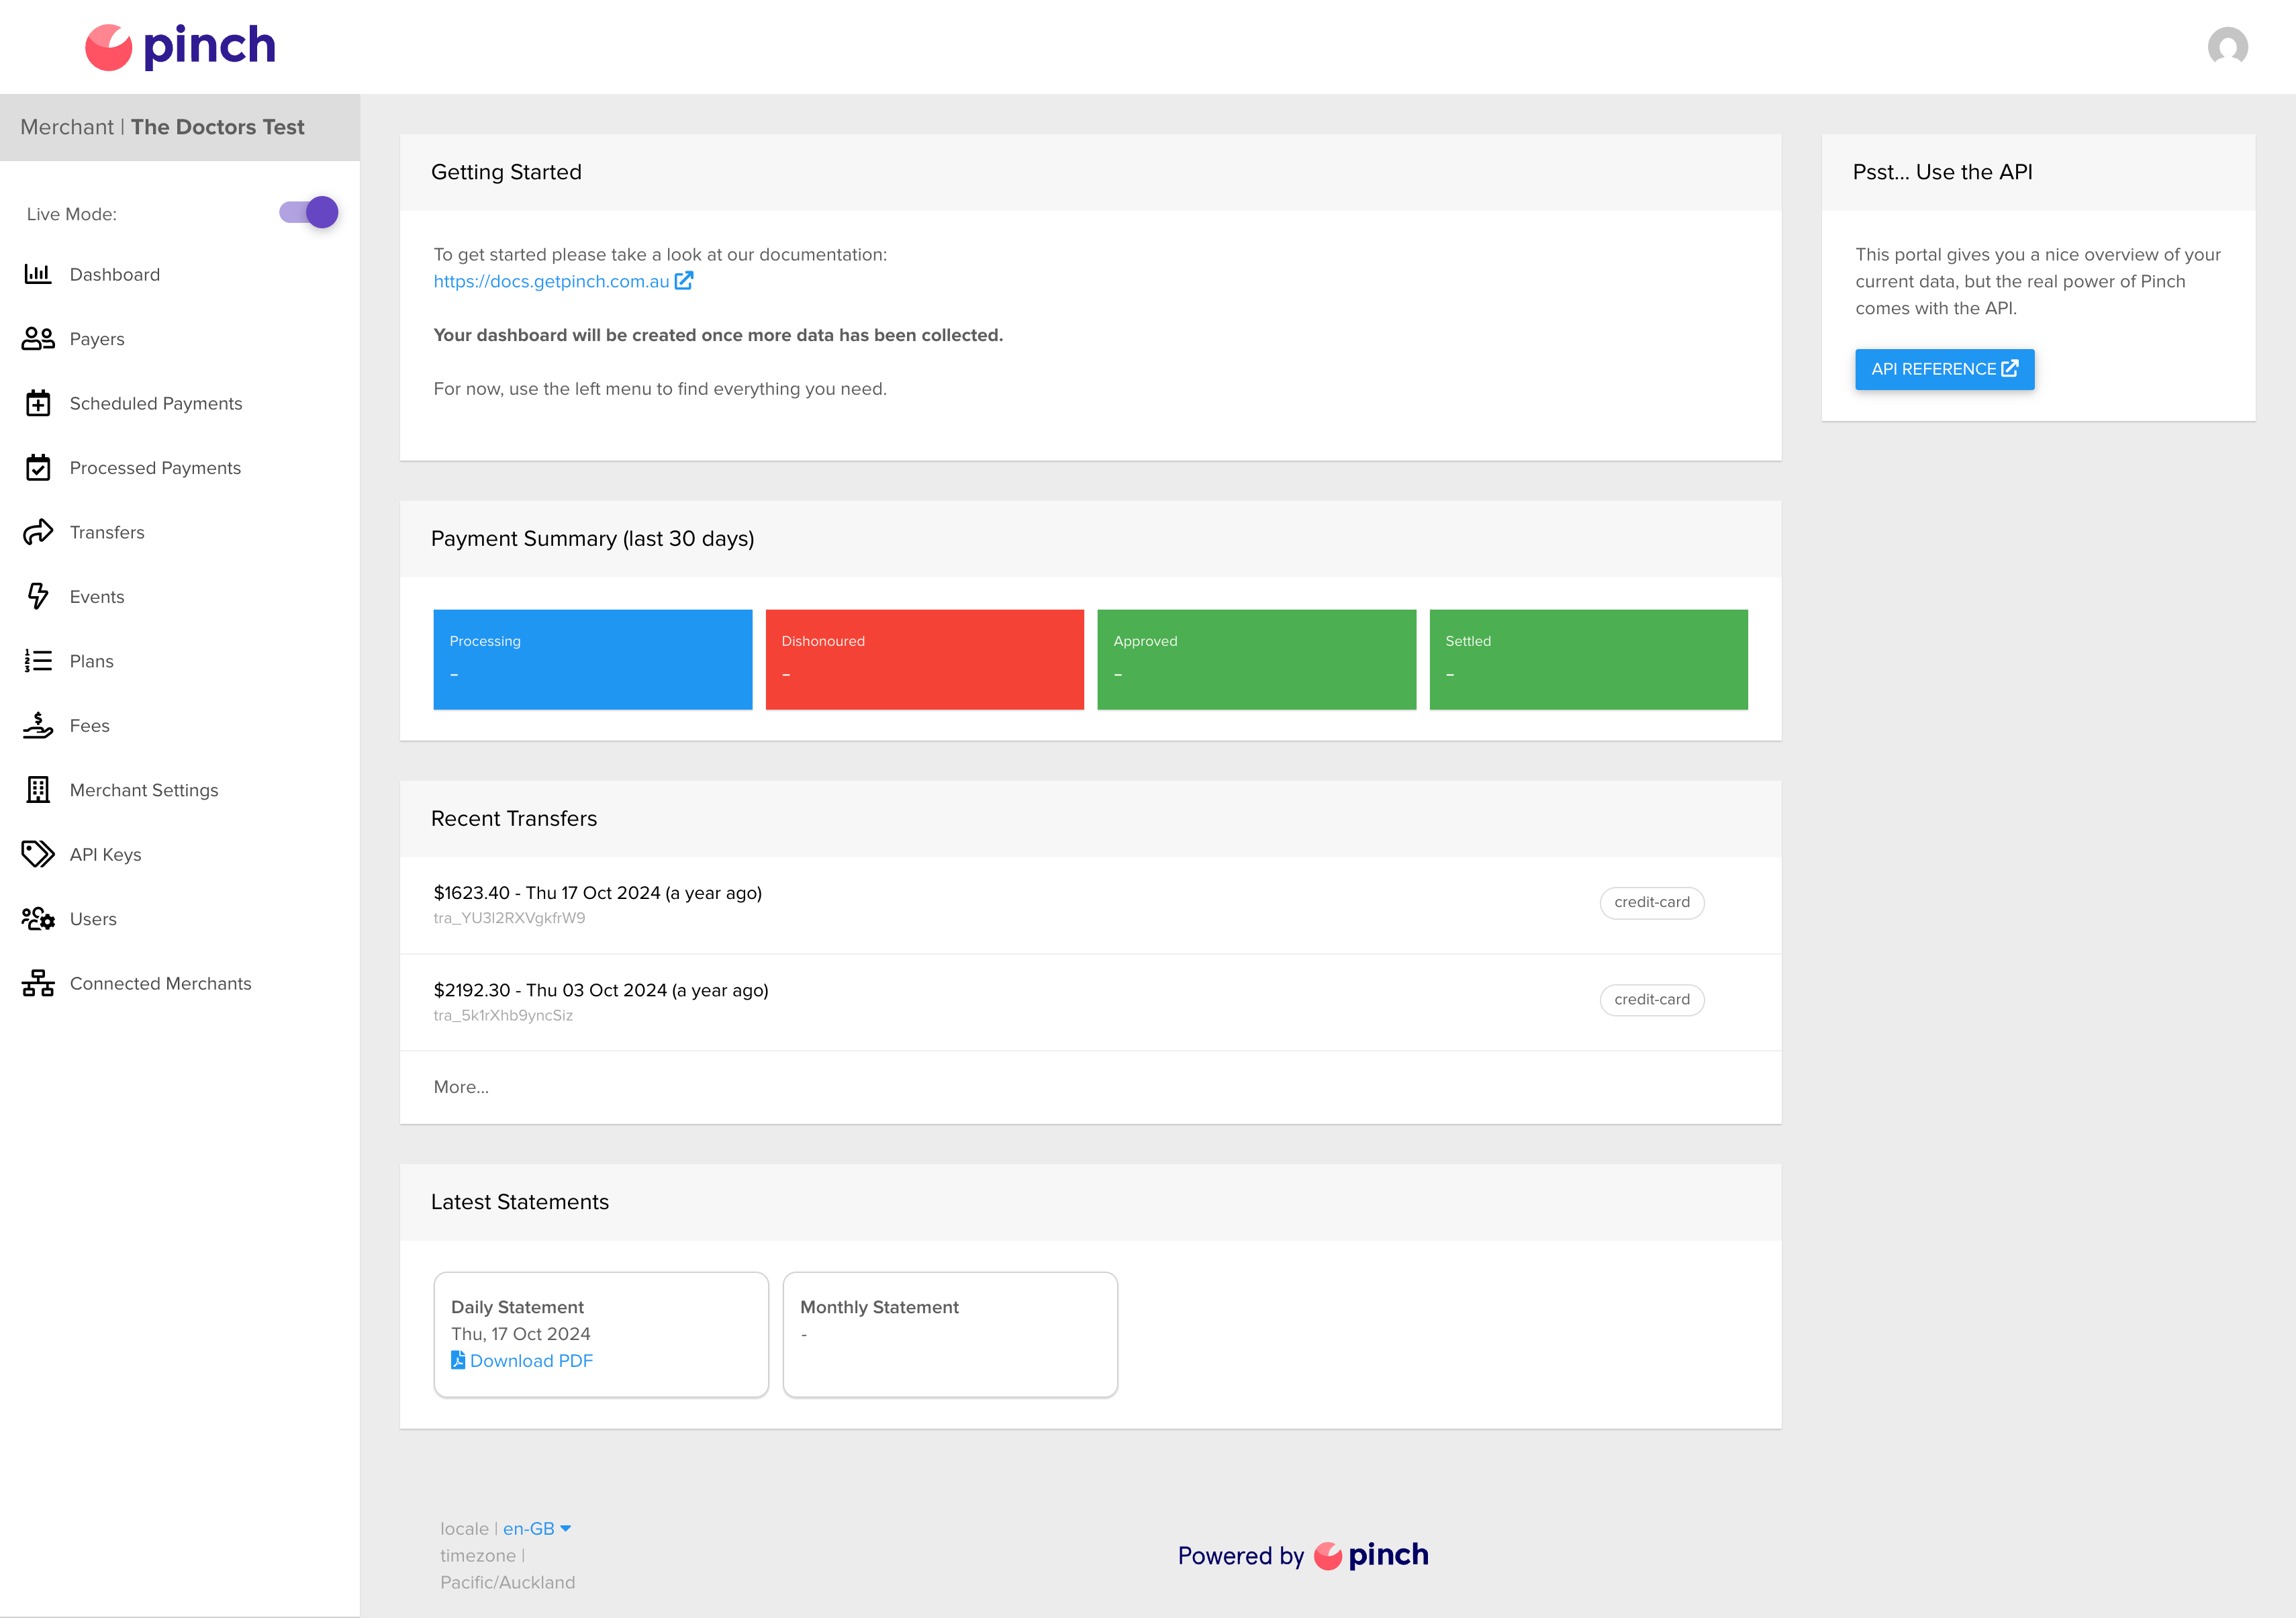Click the Plans numbered list icon
The width and height of the screenshot is (2296, 1618).
[x=38, y=661]
